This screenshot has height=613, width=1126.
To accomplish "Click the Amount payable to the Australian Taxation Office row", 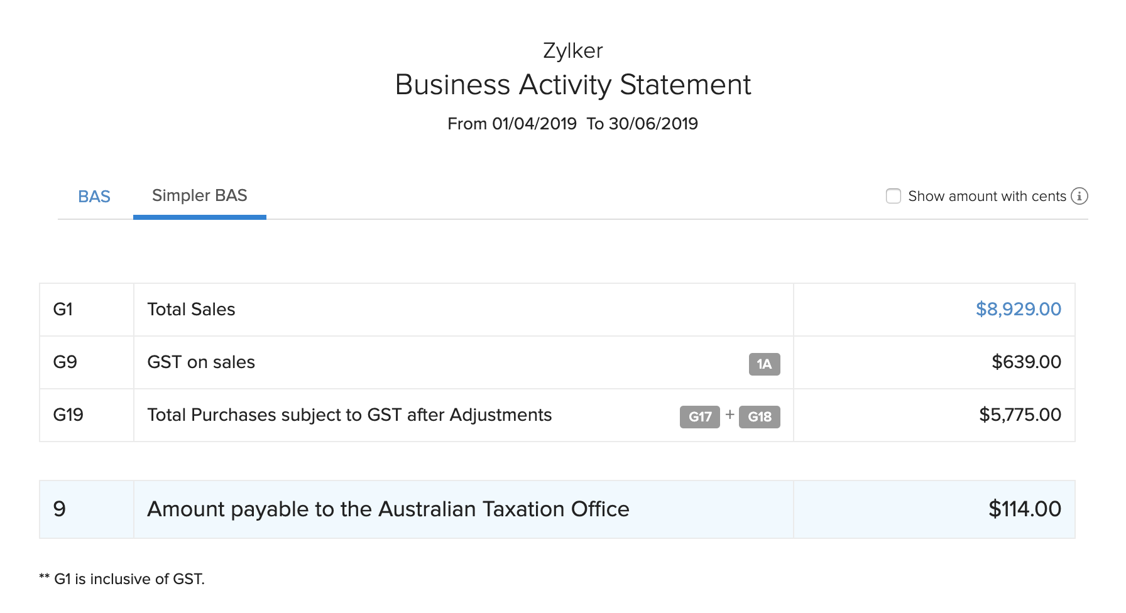I will point(388,509).
